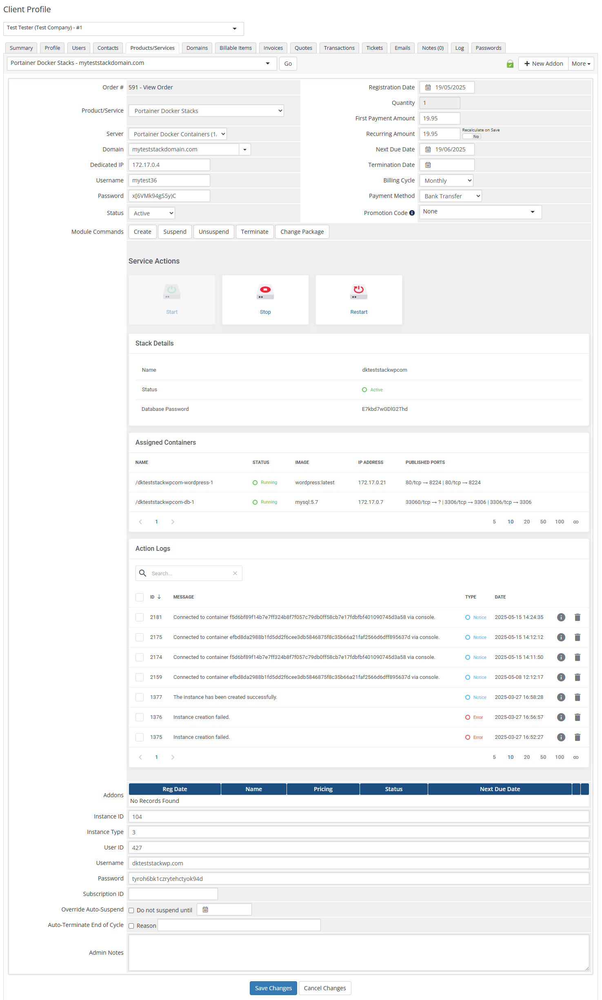
Task: Check Auto-Terminate End of Cycle checkbox
Action: 131,926
